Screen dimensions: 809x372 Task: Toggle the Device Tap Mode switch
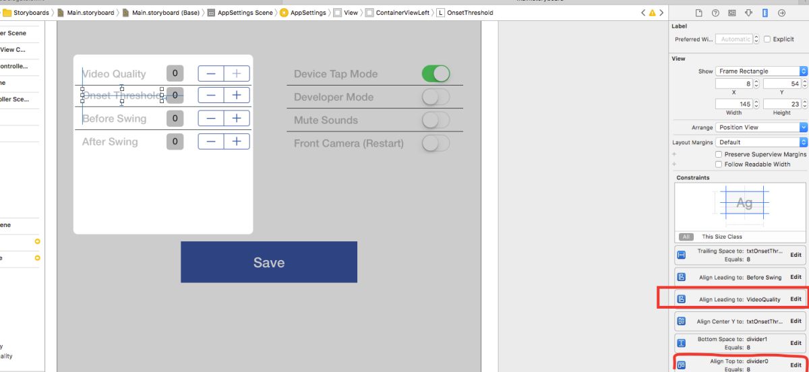coord(436,73)
